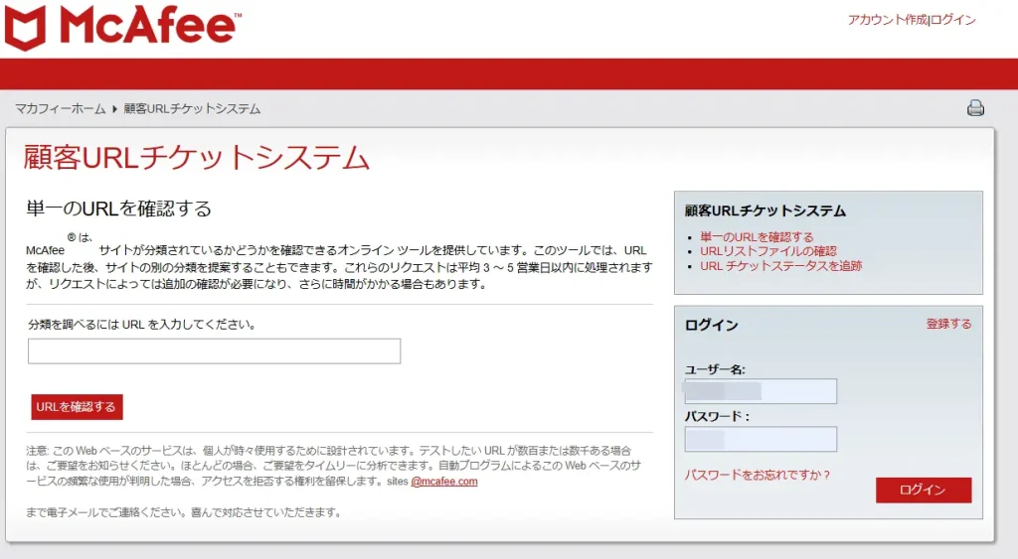Click the 顧客URLチケットシステム page title
This screenshot has height=559, width=1018.
(196, 158)
